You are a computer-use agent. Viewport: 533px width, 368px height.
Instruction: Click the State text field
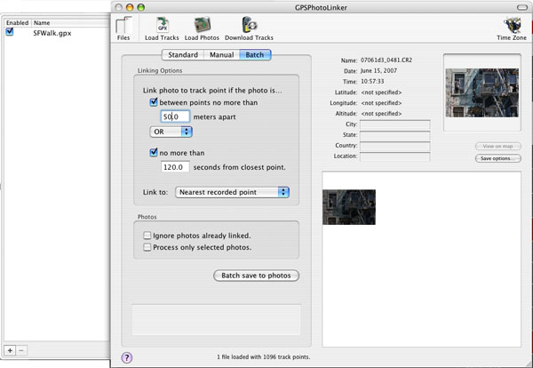(x=395, y=135)
